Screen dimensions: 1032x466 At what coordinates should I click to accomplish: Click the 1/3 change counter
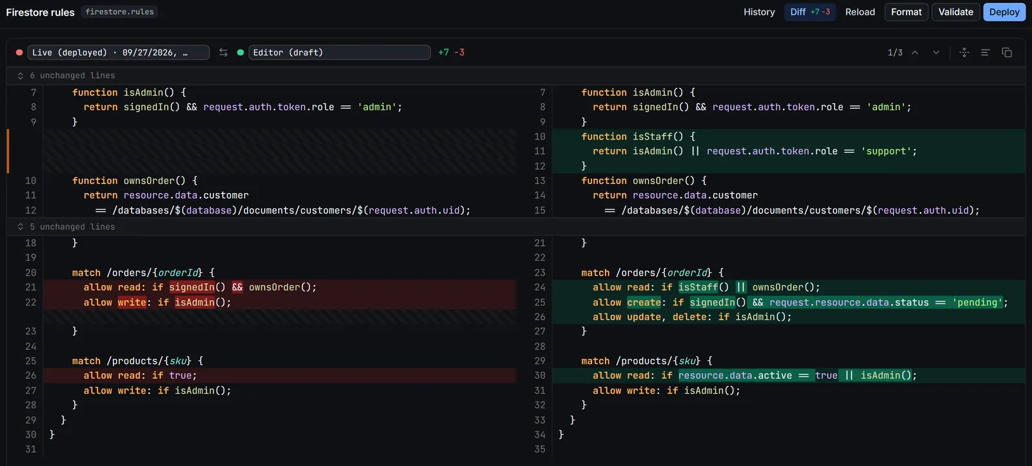895,52
